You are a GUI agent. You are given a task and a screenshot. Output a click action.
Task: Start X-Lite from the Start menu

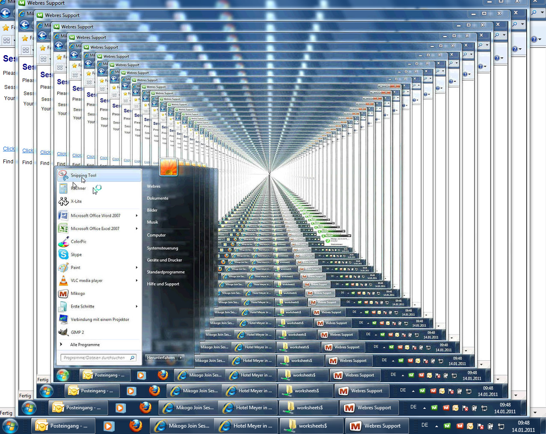(x=99, y=201)
